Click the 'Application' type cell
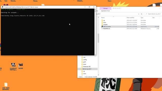 click(x=144, y=27)
